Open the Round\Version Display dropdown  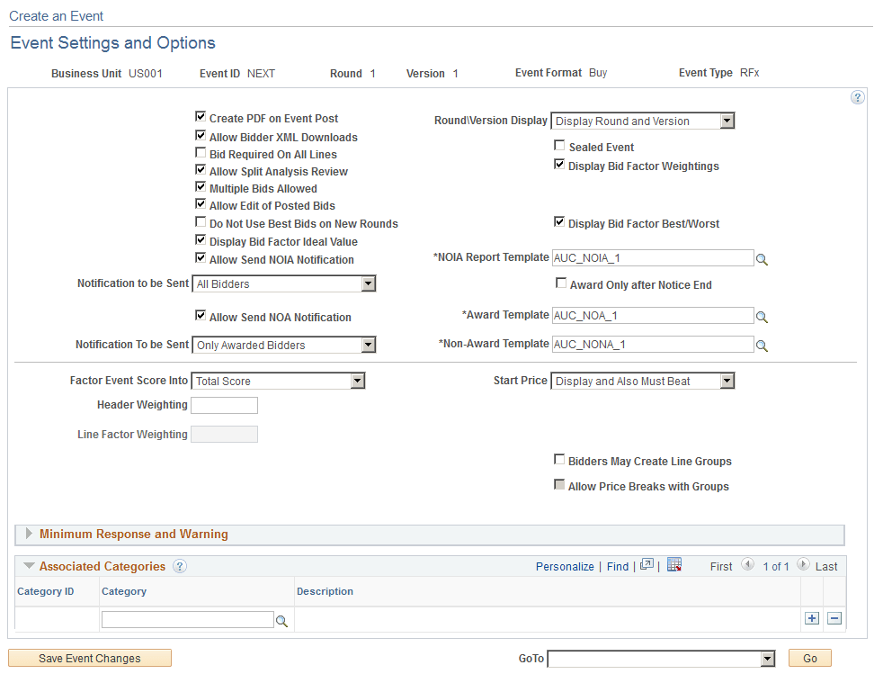pos(727,121)
